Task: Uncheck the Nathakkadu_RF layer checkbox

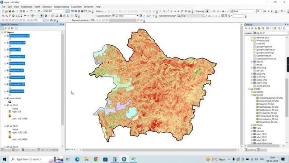Action: (x=8, y=57)
